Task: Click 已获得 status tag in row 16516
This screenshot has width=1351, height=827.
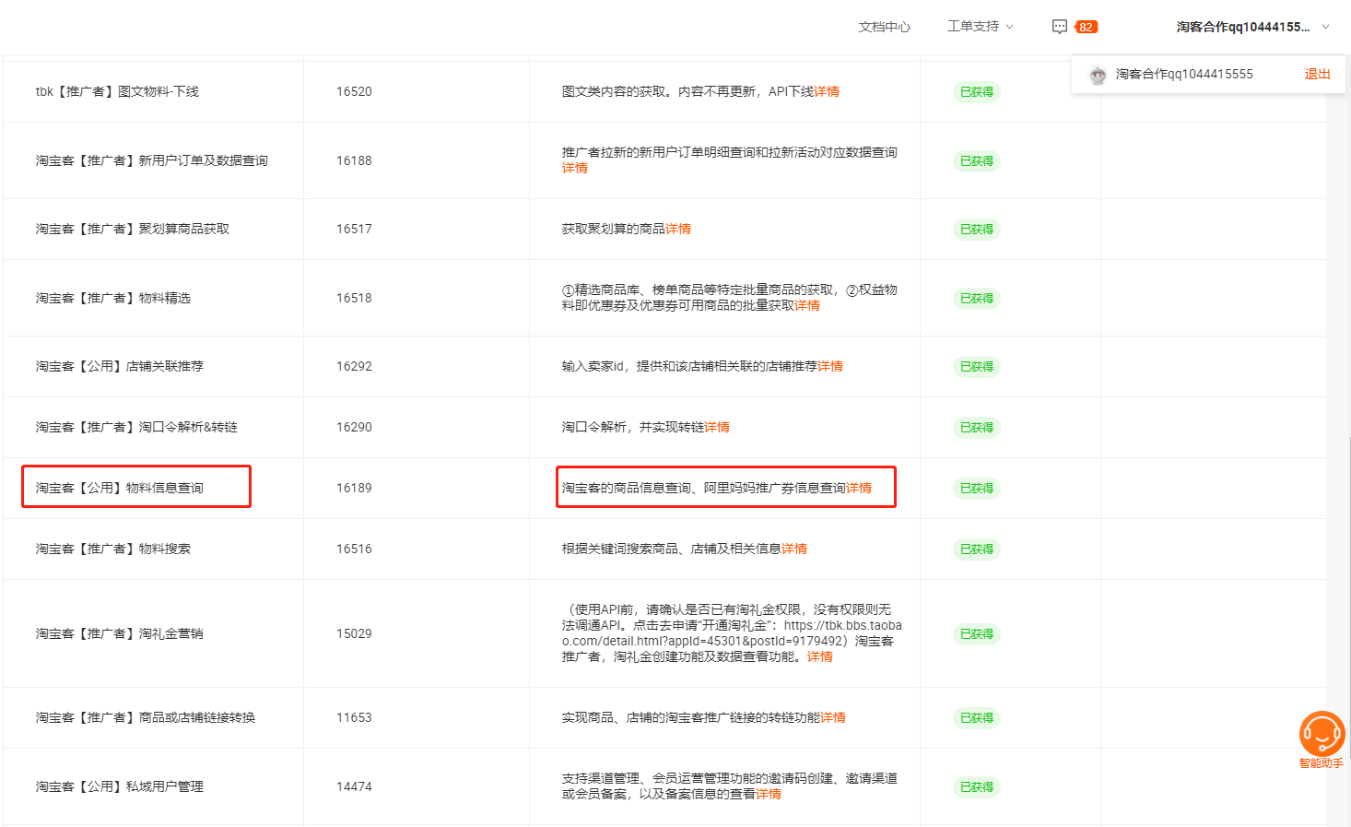Action: click(977, 549)
